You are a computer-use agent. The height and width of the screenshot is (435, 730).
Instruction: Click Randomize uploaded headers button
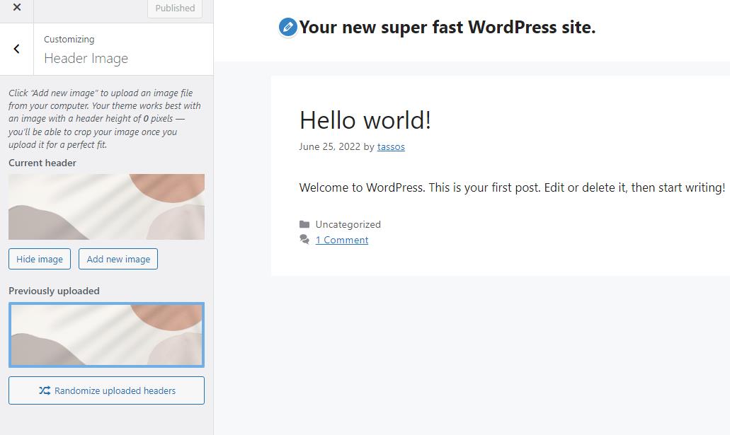point(106,390)
